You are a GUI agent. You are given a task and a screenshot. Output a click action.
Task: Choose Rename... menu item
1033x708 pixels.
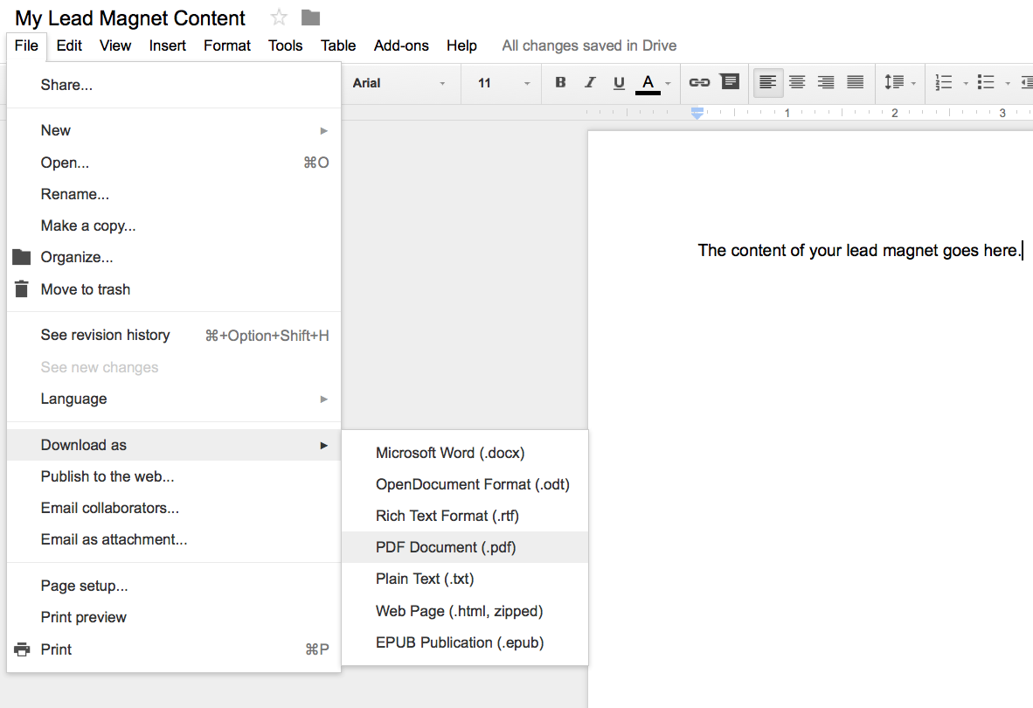pos(174,194)
